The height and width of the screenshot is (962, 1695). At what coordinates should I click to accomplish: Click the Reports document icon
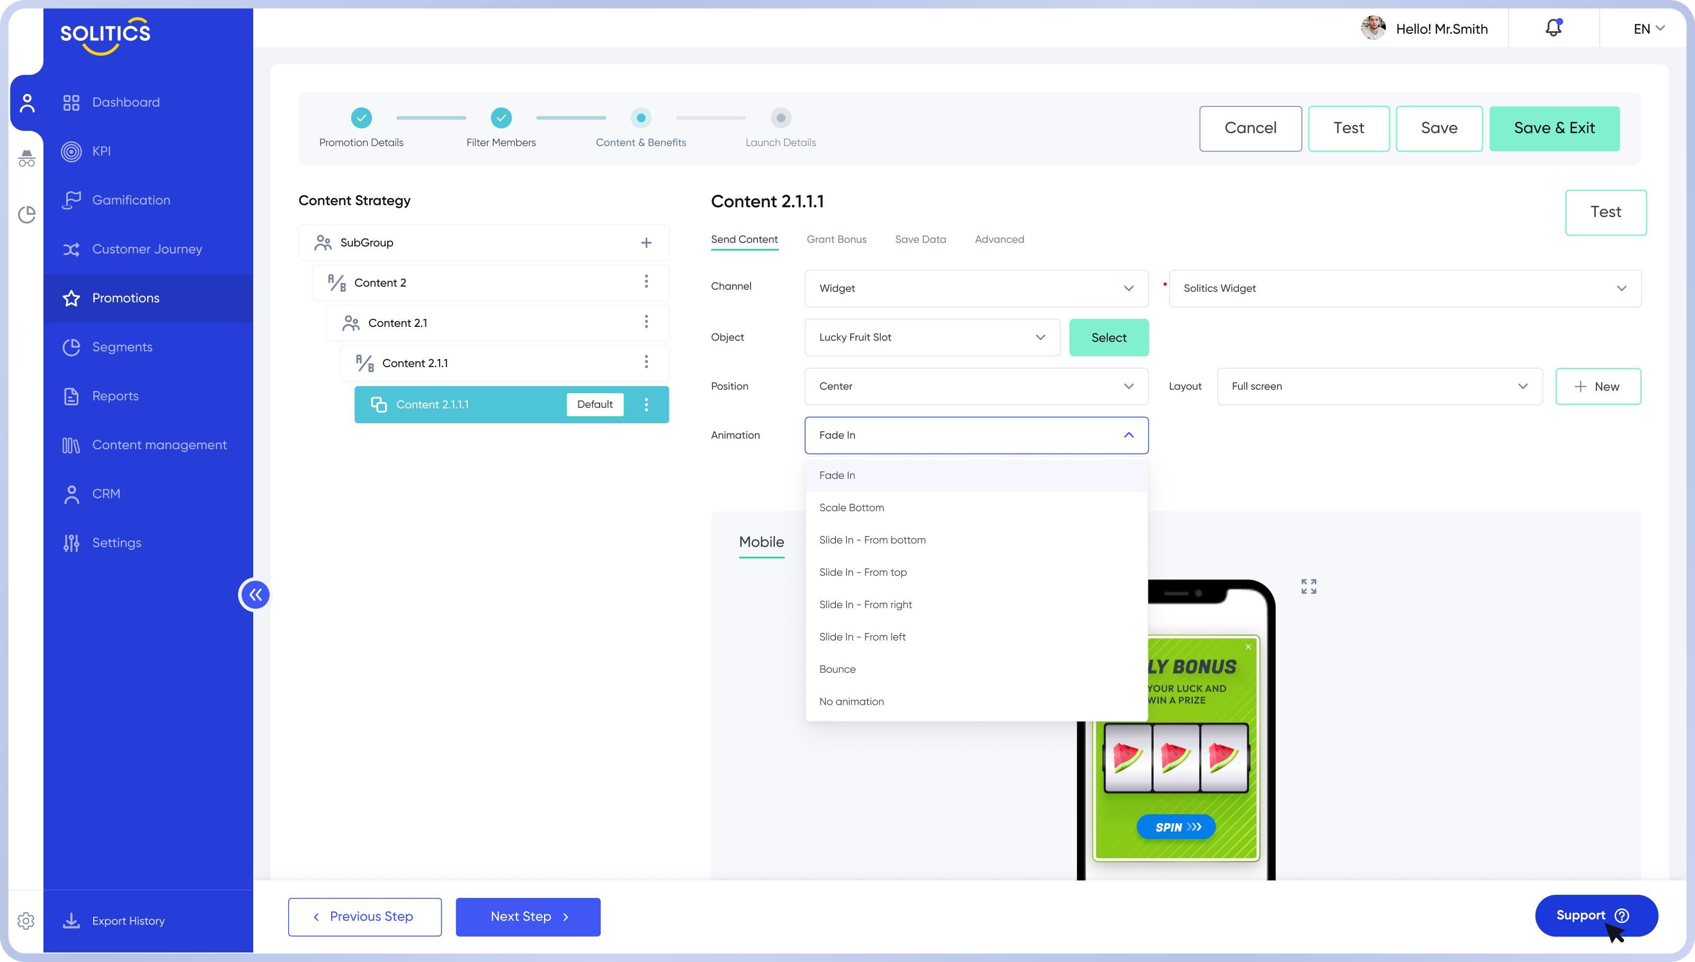pyautogui.click(x=72, y=396)
